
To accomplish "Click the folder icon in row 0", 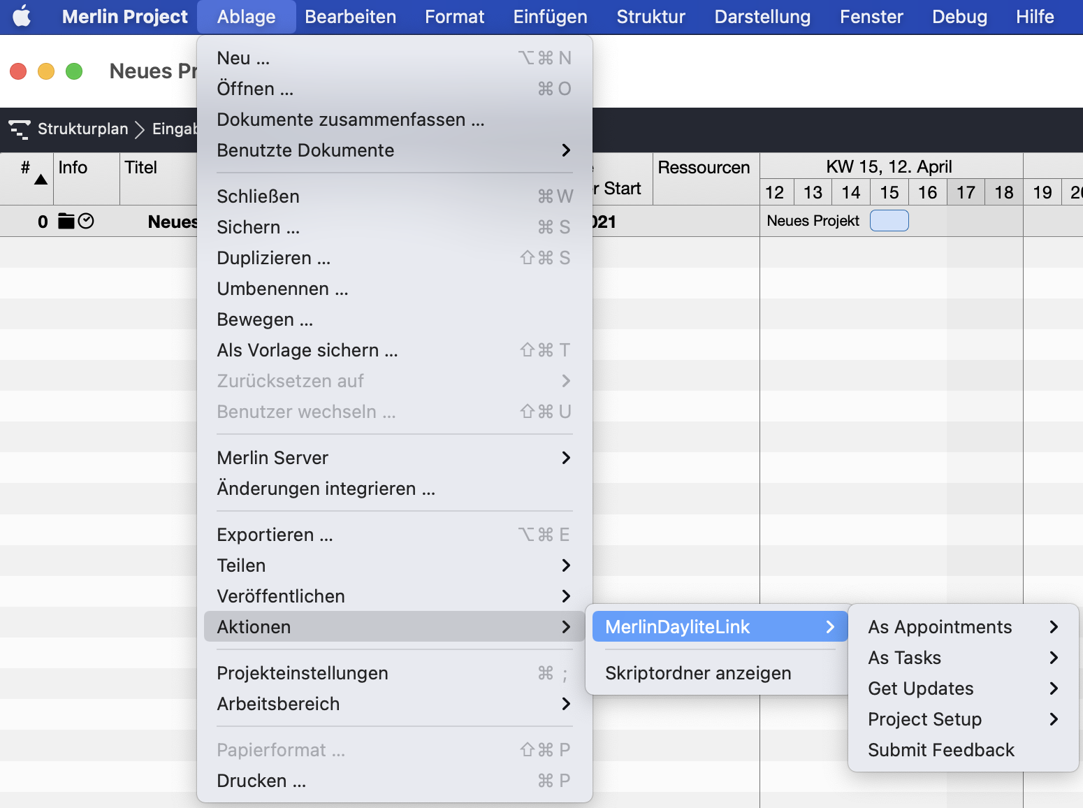I will tap(66, 222).
